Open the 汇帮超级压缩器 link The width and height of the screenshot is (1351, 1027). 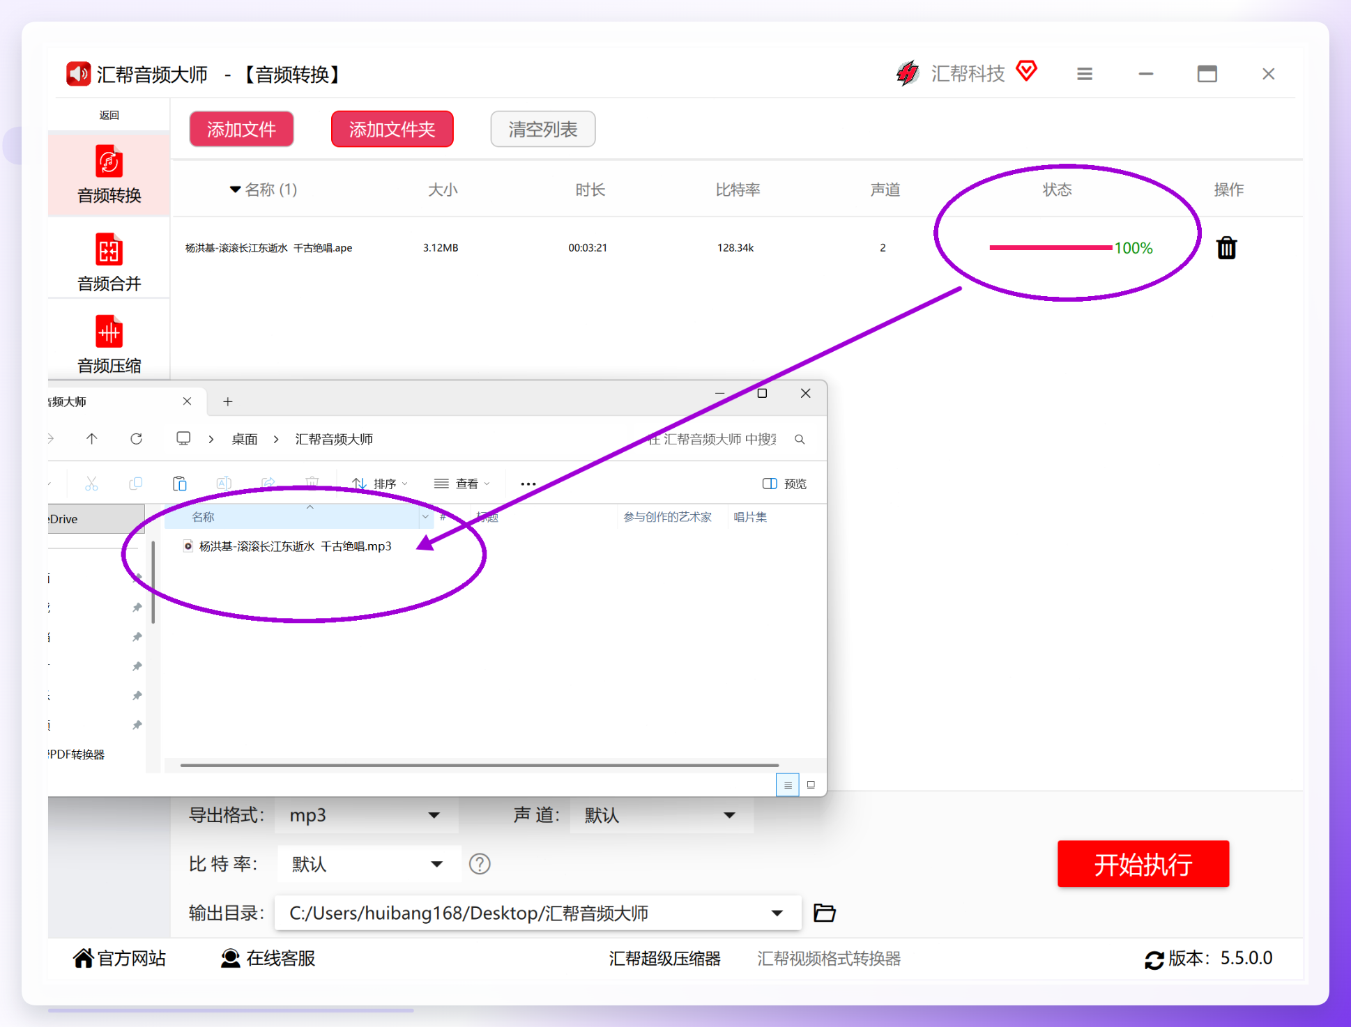click(x=664, y=959)
